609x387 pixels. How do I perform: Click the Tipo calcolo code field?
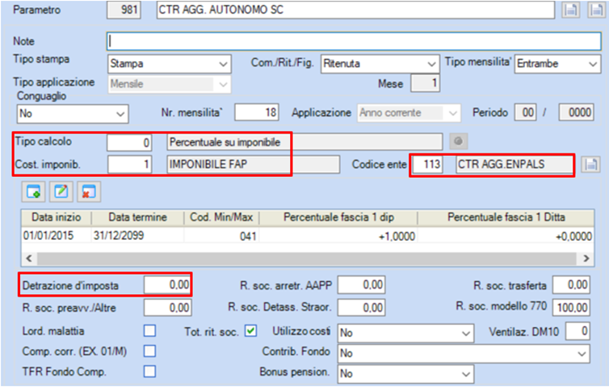pyautogui.click(x=129, y=142)
